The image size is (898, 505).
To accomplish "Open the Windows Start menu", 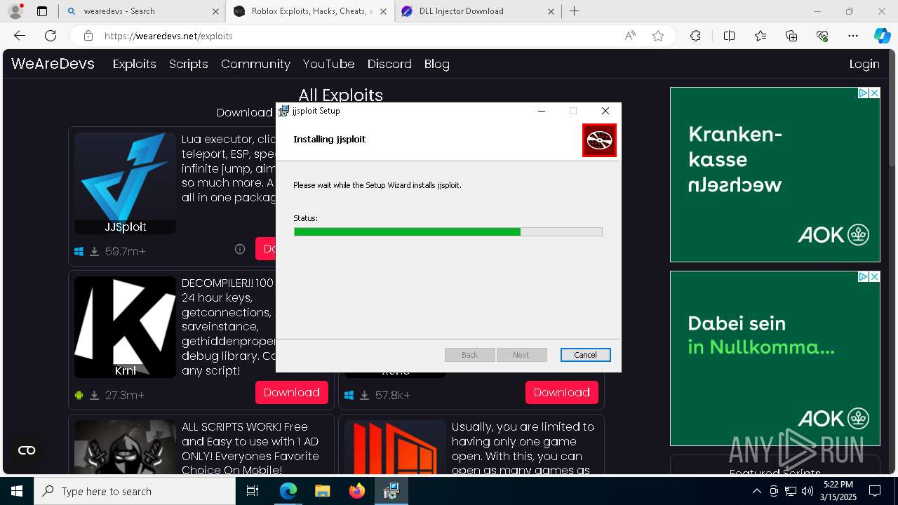I will (17, 491).
